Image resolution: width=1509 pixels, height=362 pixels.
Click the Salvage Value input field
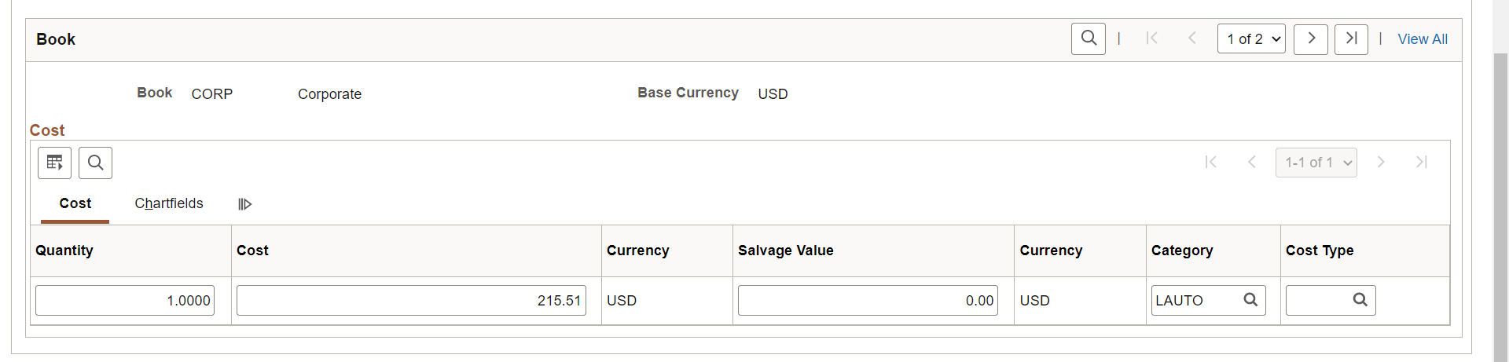(867, 301)
